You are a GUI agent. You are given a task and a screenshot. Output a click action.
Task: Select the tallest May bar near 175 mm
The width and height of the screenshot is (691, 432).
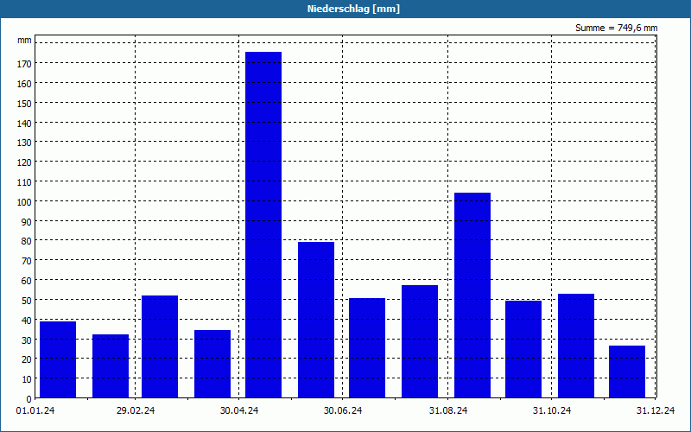coord(263,225)
